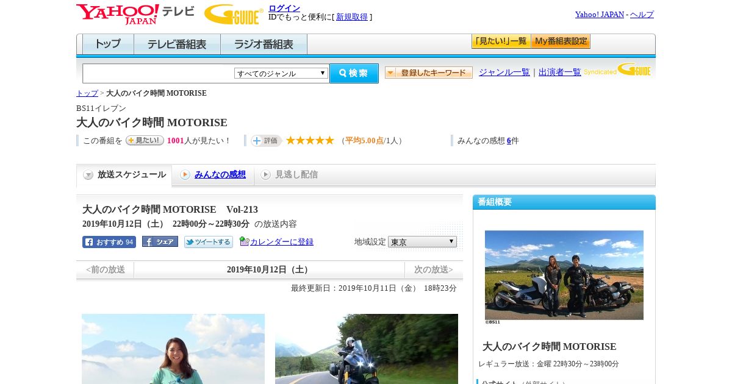Click the 見たい! add button icon
The width and height of the screenshot is (732, 384).
click(145, 140)
